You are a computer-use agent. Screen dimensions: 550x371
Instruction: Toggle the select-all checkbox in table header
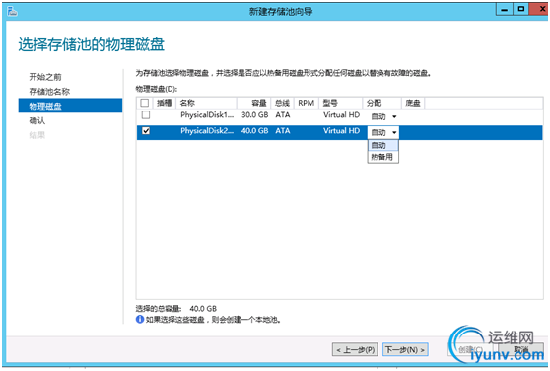(x=145, y=103)
